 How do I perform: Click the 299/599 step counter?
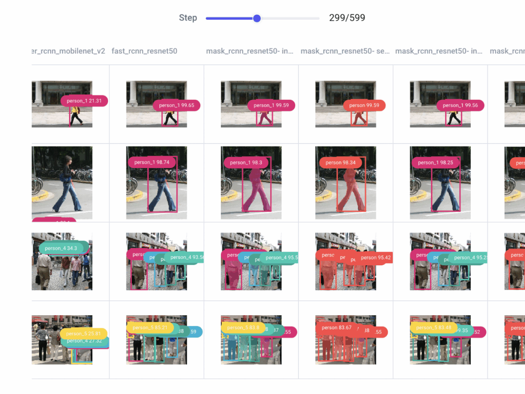(347, 18)
